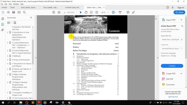Click the page number input field
Viewport: 187px width, 105px height.
65,12
